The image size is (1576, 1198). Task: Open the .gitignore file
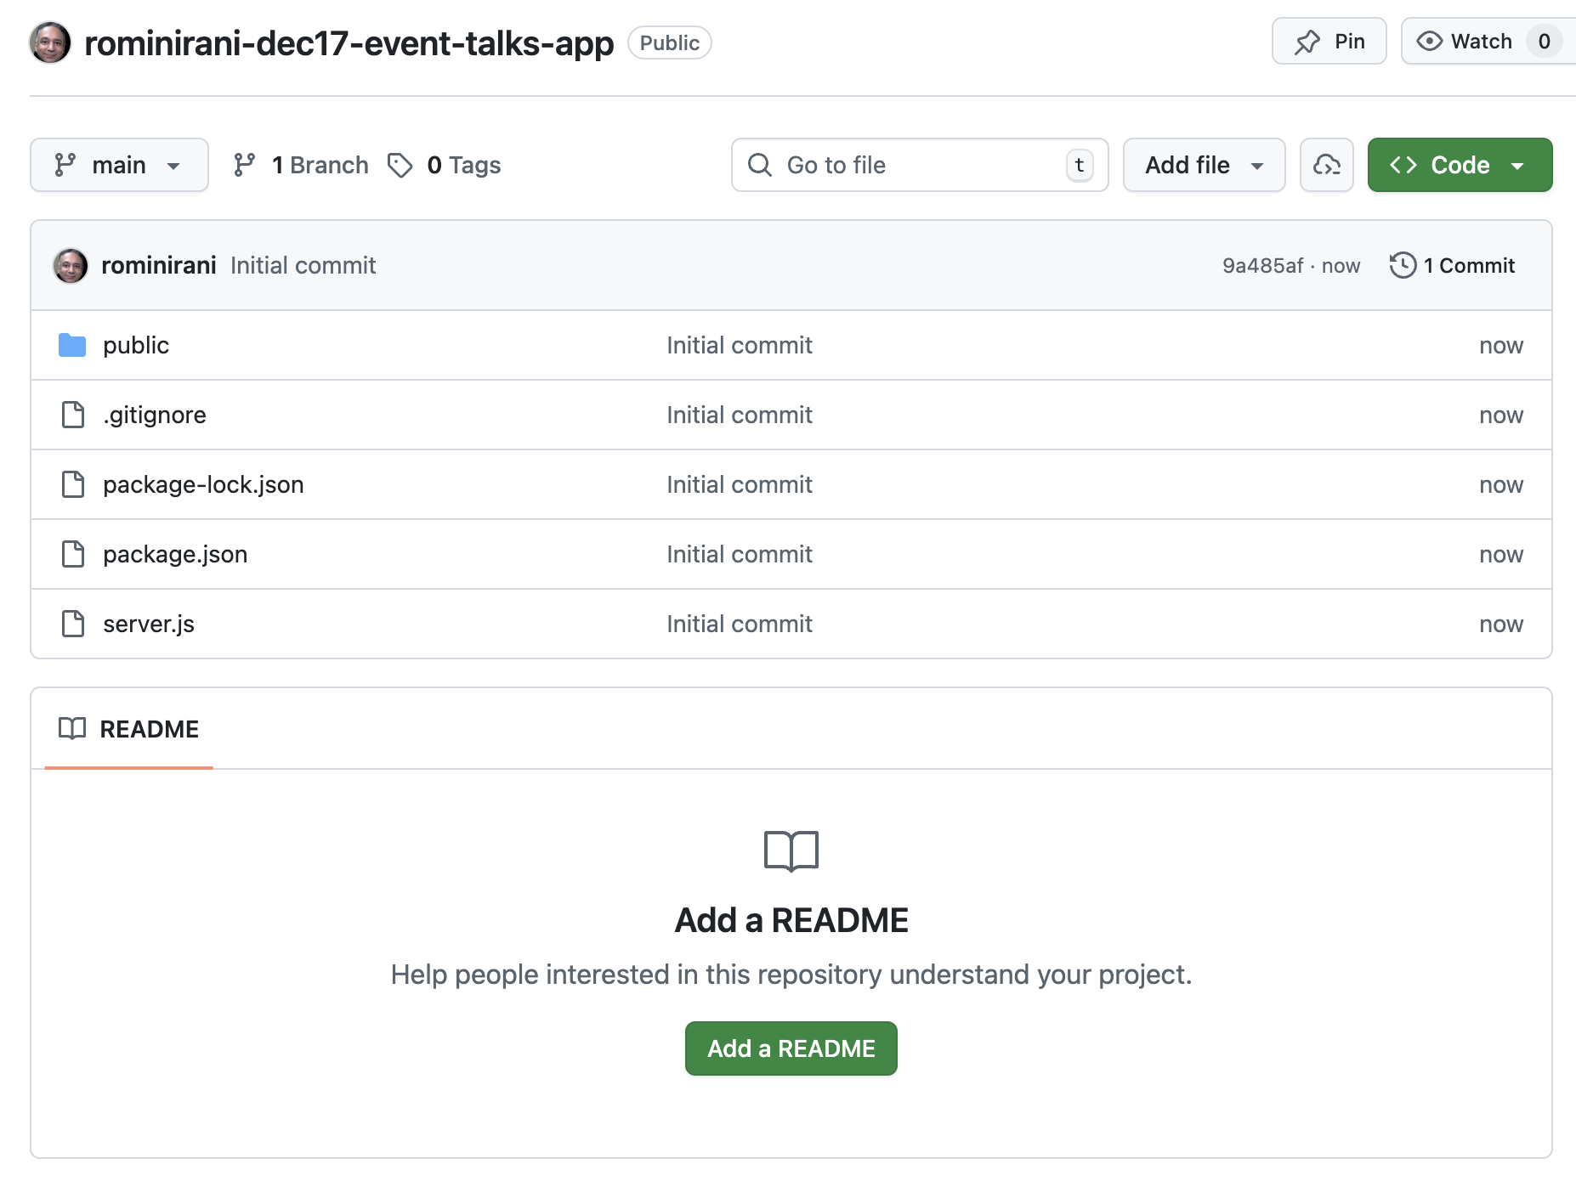155,415
